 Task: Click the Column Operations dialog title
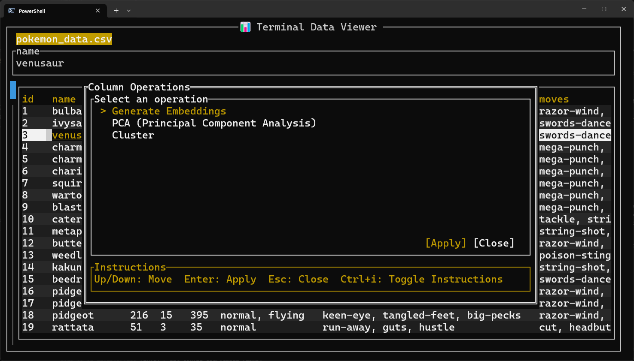tap(139, 87)
